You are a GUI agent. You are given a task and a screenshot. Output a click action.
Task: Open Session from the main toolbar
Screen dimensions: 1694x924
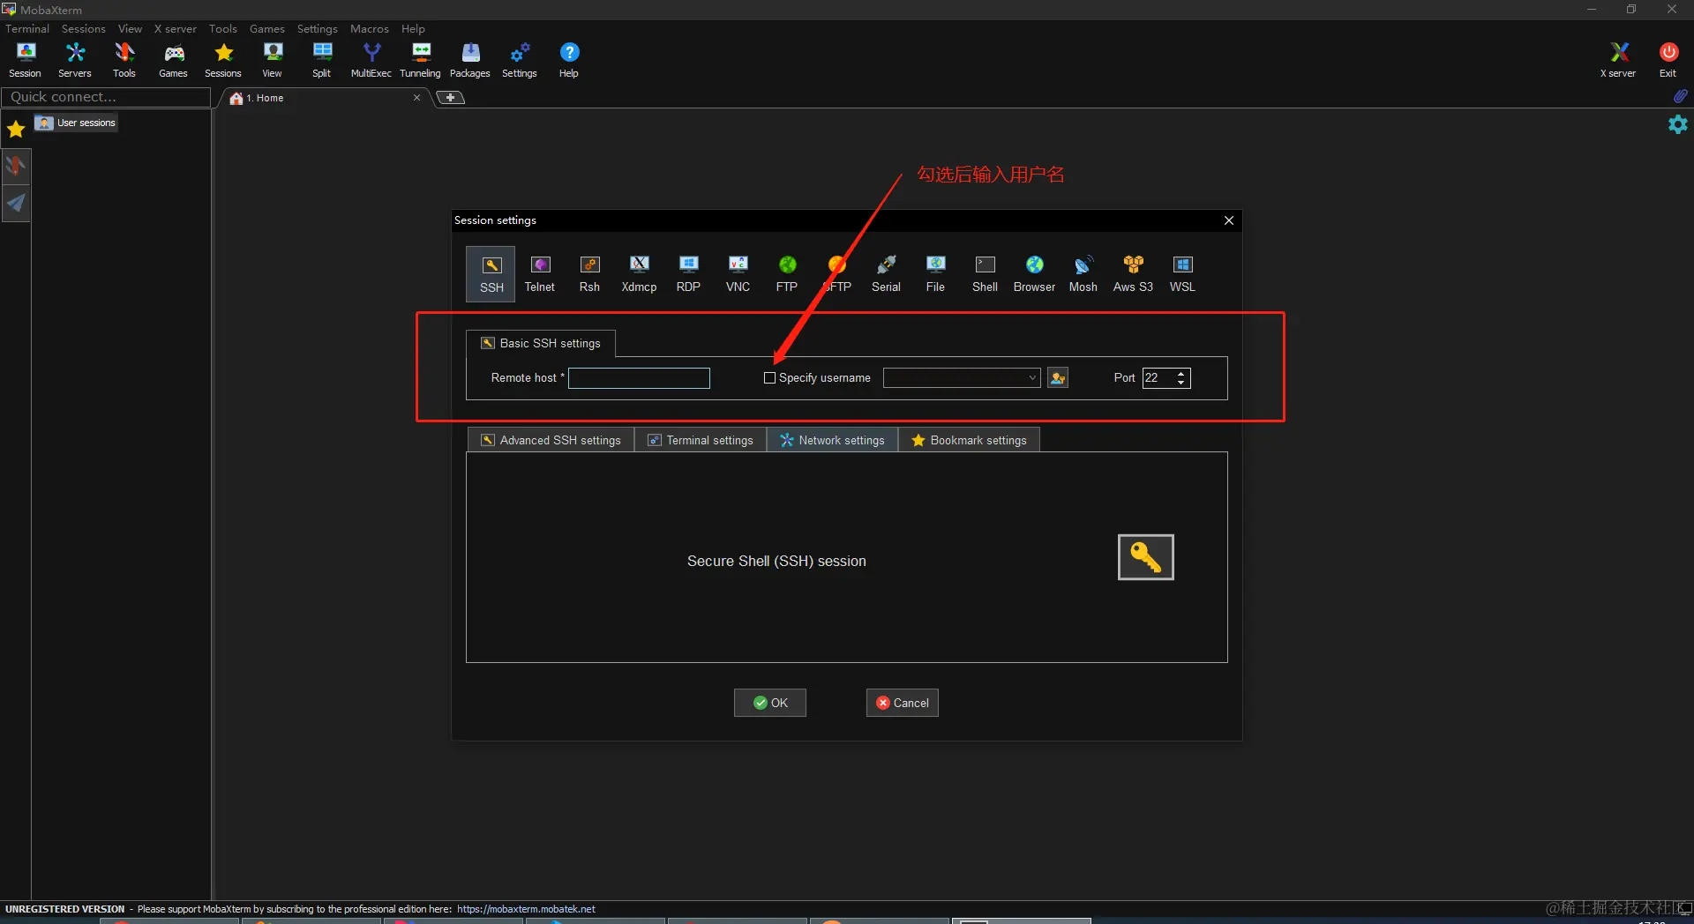pos(25,60)
